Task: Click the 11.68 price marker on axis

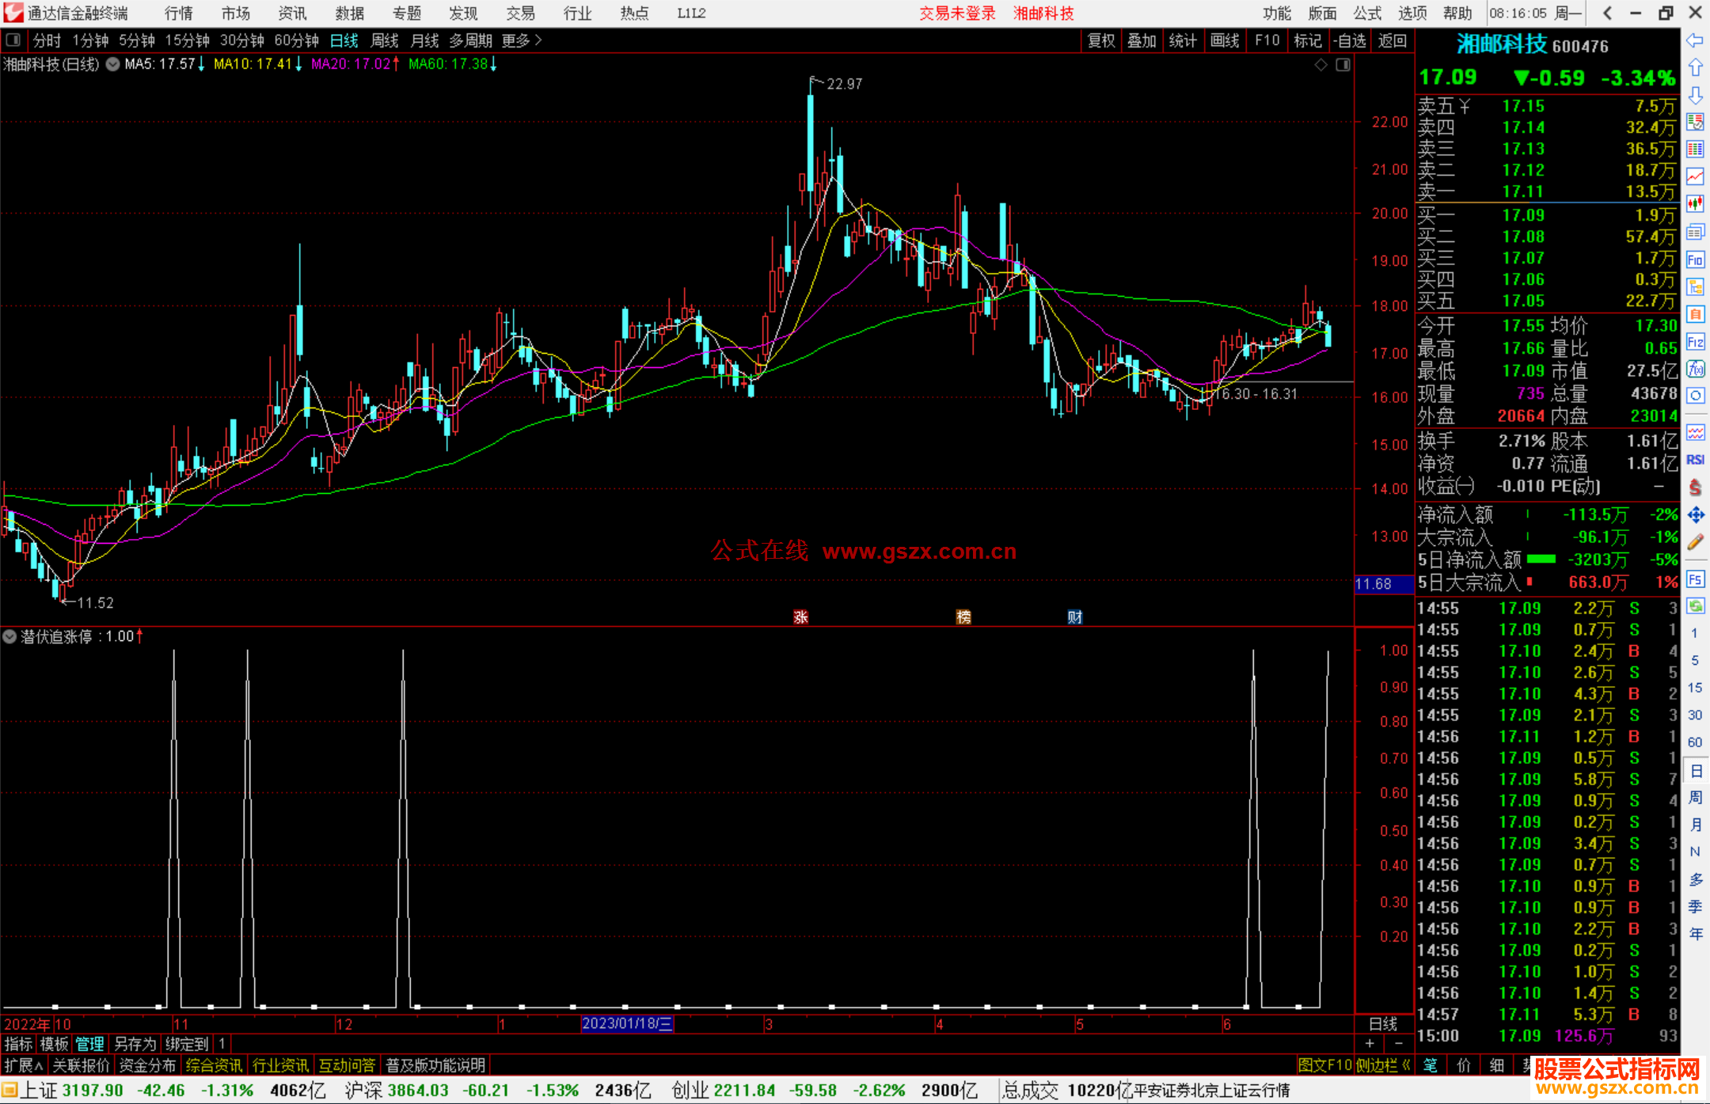Action: (1384, 584)
